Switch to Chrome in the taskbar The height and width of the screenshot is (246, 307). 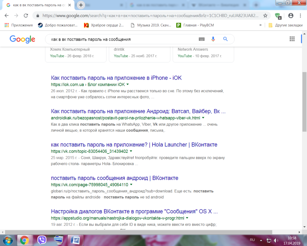(x=24, y=240)
